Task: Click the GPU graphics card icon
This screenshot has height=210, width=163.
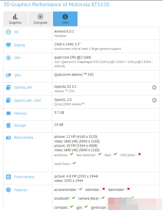Action: [8, 75]
